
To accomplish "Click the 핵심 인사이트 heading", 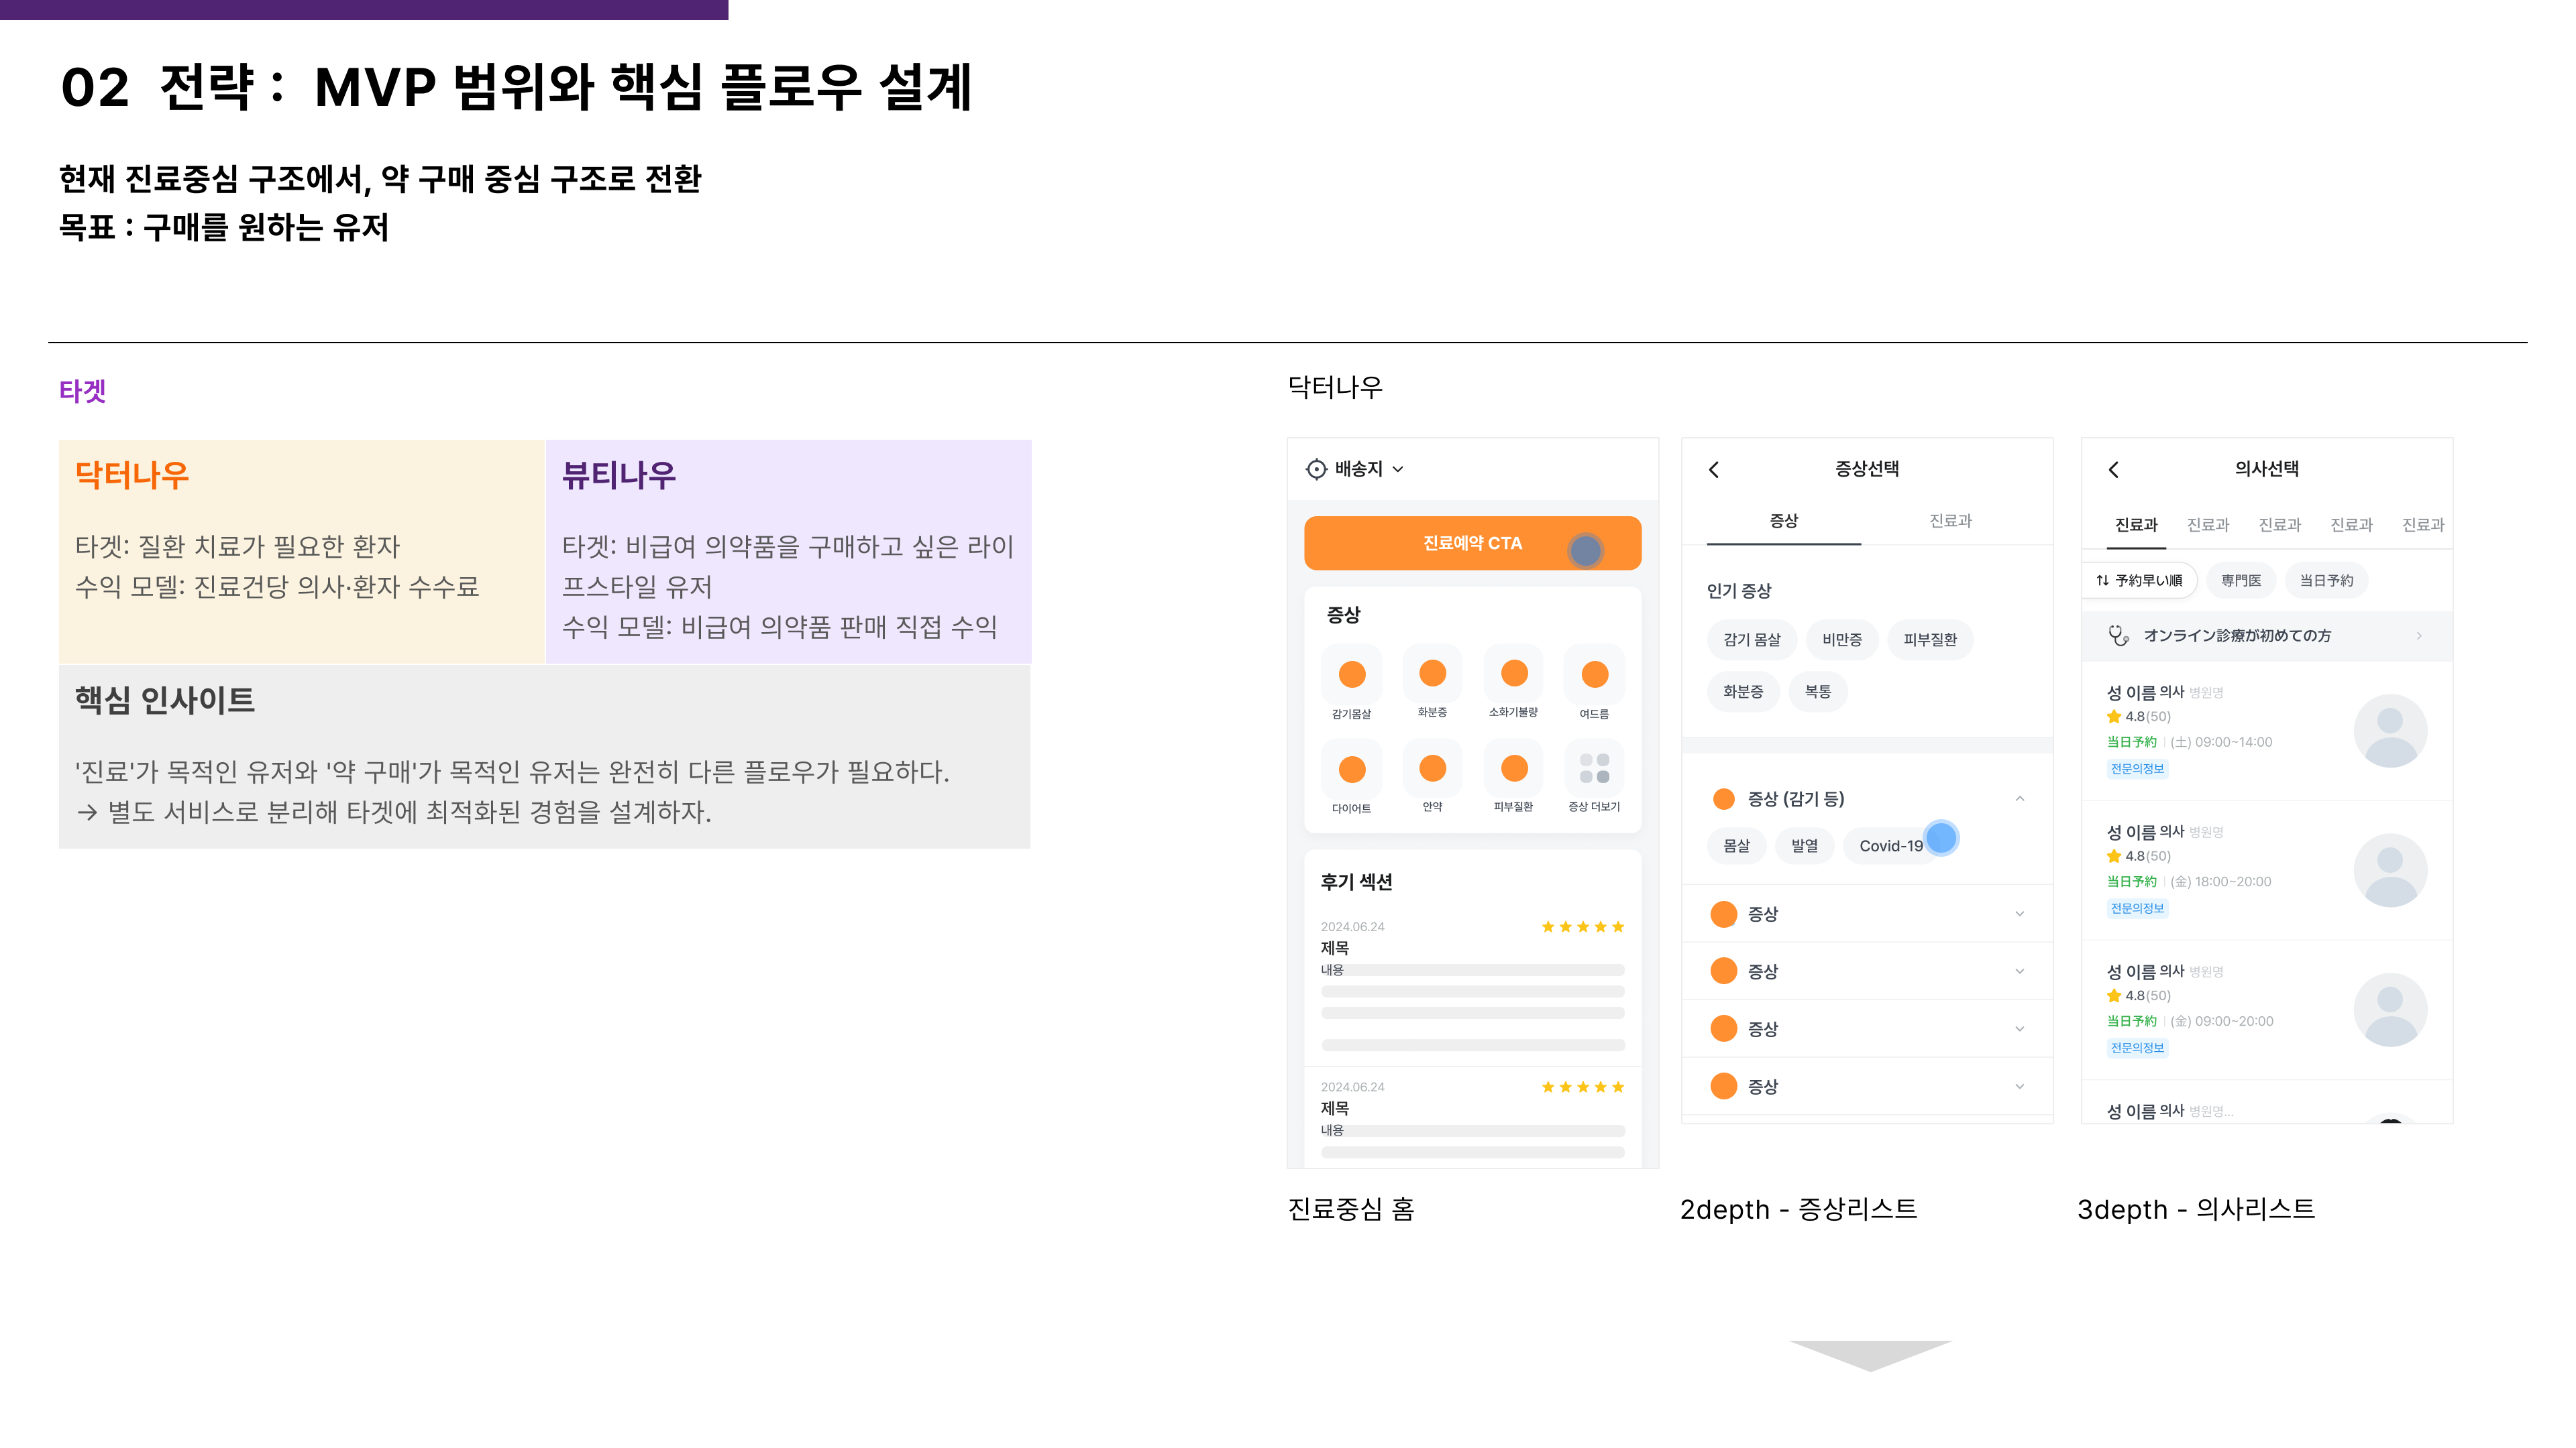I will (165, 701).
